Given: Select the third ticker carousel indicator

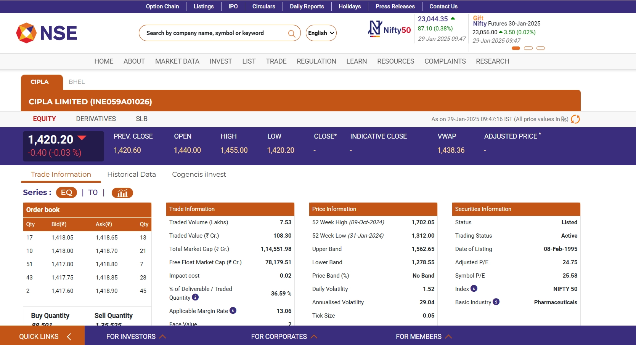Looking at the screenshot, I should (x=540, y=48).
